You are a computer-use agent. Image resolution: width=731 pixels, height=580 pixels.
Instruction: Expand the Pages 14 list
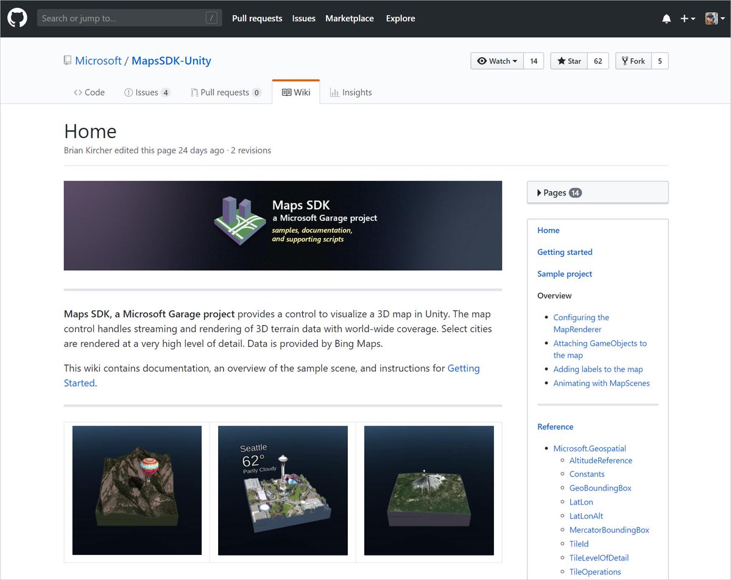(598, 192)
